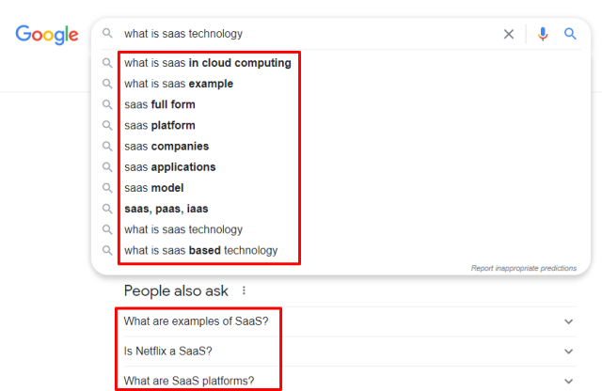The height and width of the screenshot is (391, 602).
Task: Select suggestion what is saas example
Action: 179,84
